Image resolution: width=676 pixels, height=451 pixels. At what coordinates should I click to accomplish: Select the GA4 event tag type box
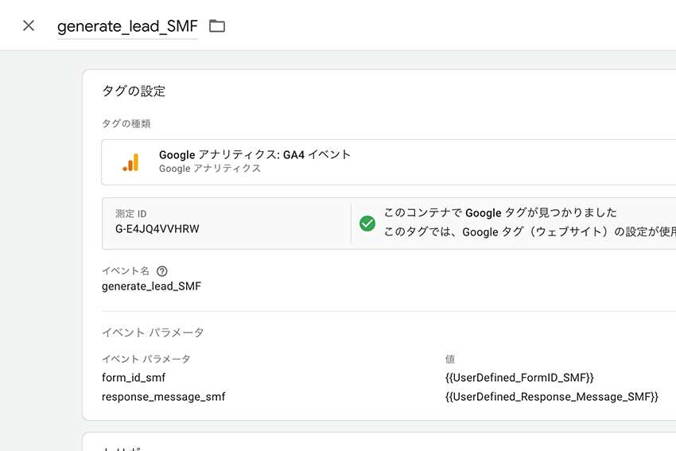click(388, 162)
